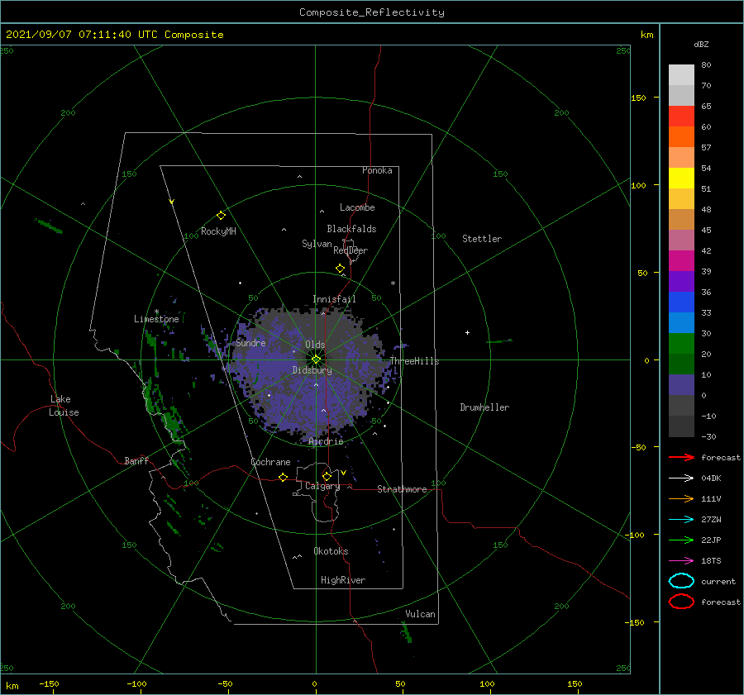Image resolution: width=744 pixels, height=695 pixels.
Task: Click the yellow diamond marker above Calgary
Action: [x=327, y=476]
